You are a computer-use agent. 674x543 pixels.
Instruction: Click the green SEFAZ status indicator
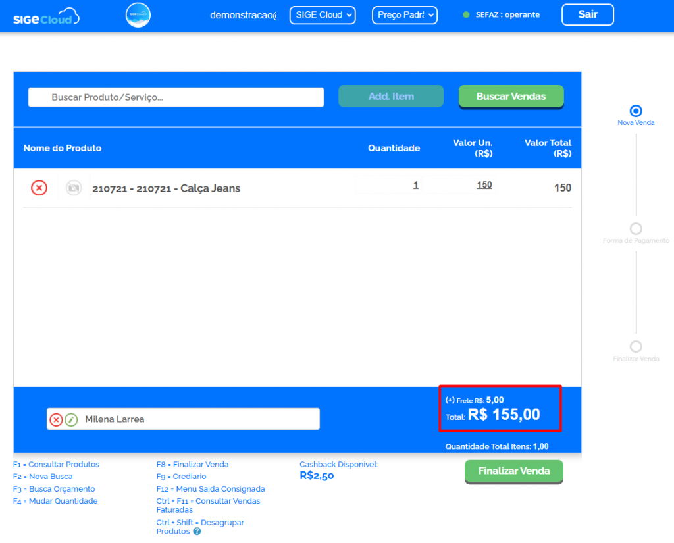click(466, 15)
